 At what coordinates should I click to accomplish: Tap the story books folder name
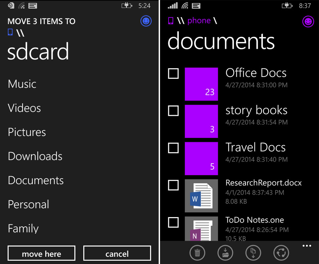pos(256,110)
